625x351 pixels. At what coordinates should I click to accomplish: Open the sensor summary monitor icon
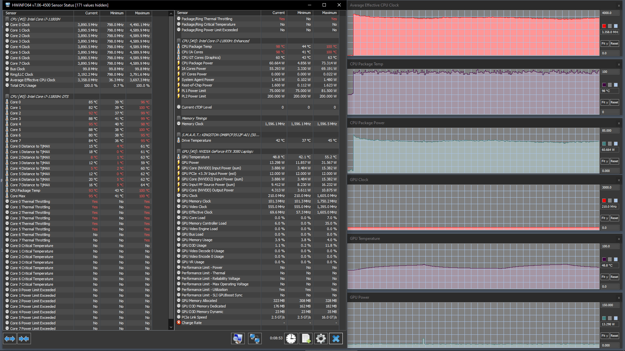(x=238, y=339)
